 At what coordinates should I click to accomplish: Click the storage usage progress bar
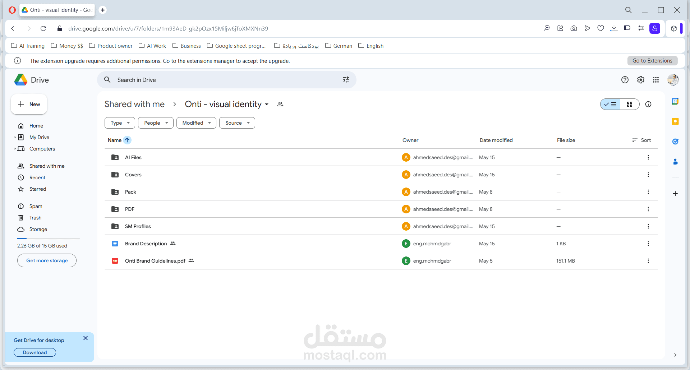tap(49, 239)
